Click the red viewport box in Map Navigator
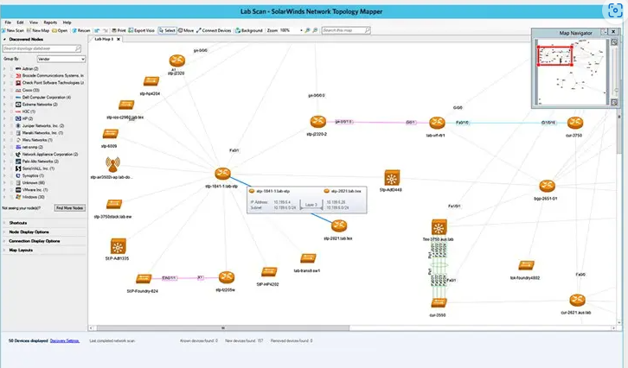628x368 pixels. 554,56
